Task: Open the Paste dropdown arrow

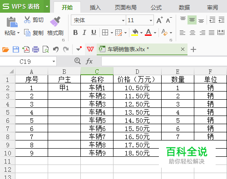Action: (19, 33)
